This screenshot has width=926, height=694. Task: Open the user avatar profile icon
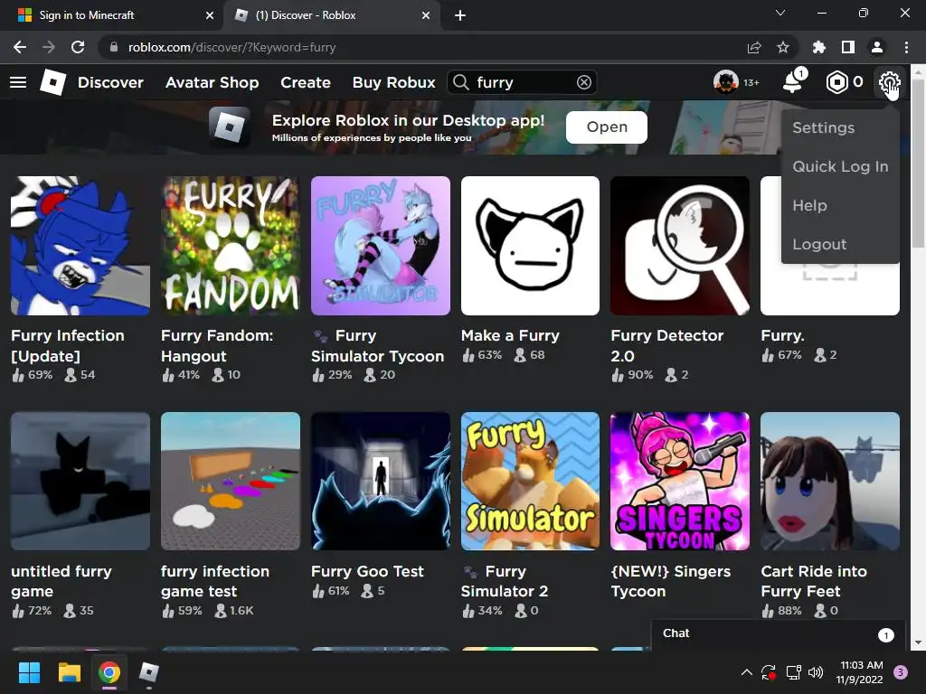pos(726,82)
